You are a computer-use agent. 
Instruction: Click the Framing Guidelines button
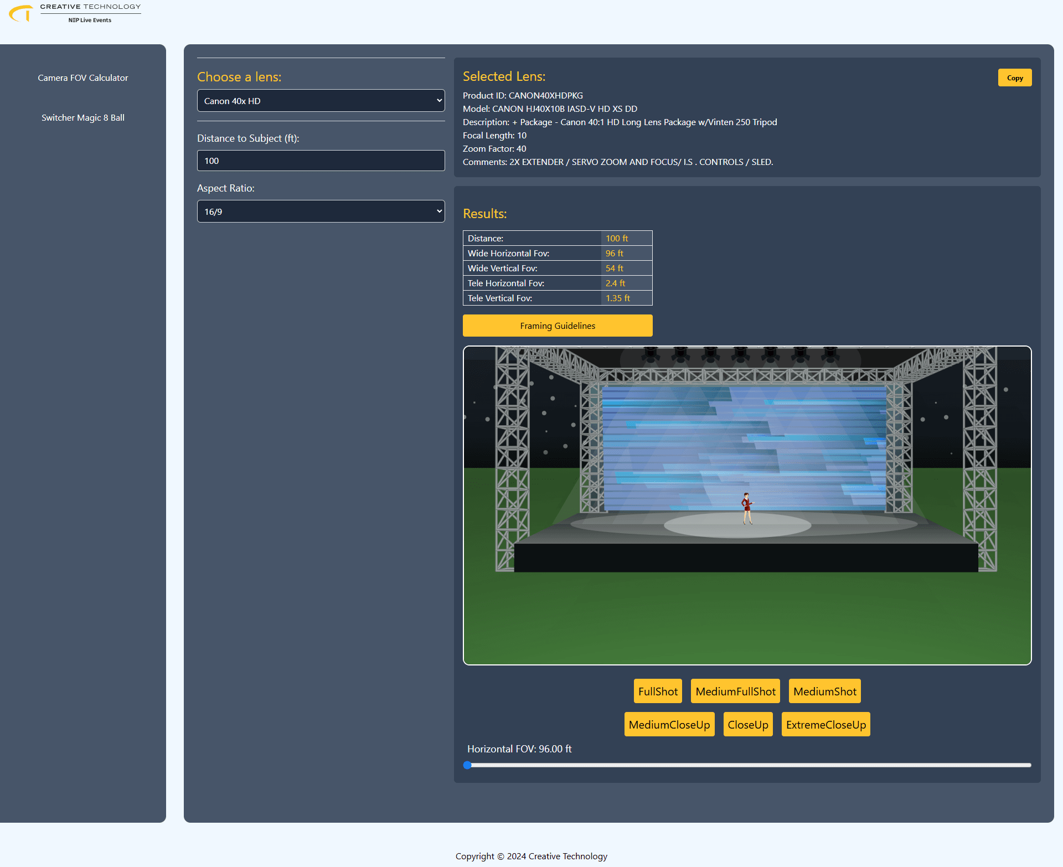coord(558,326)
